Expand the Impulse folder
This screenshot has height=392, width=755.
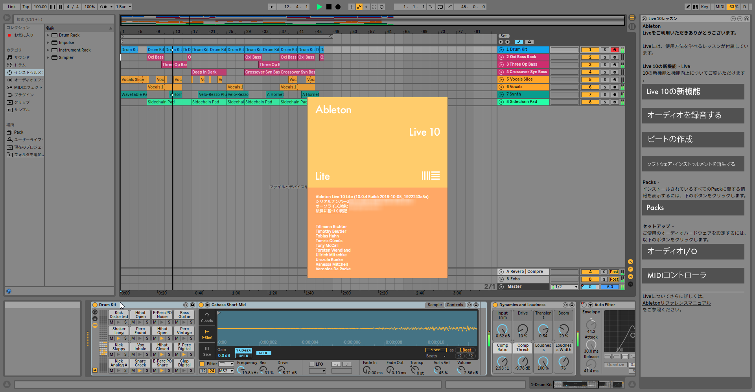[x=48, y=43]
